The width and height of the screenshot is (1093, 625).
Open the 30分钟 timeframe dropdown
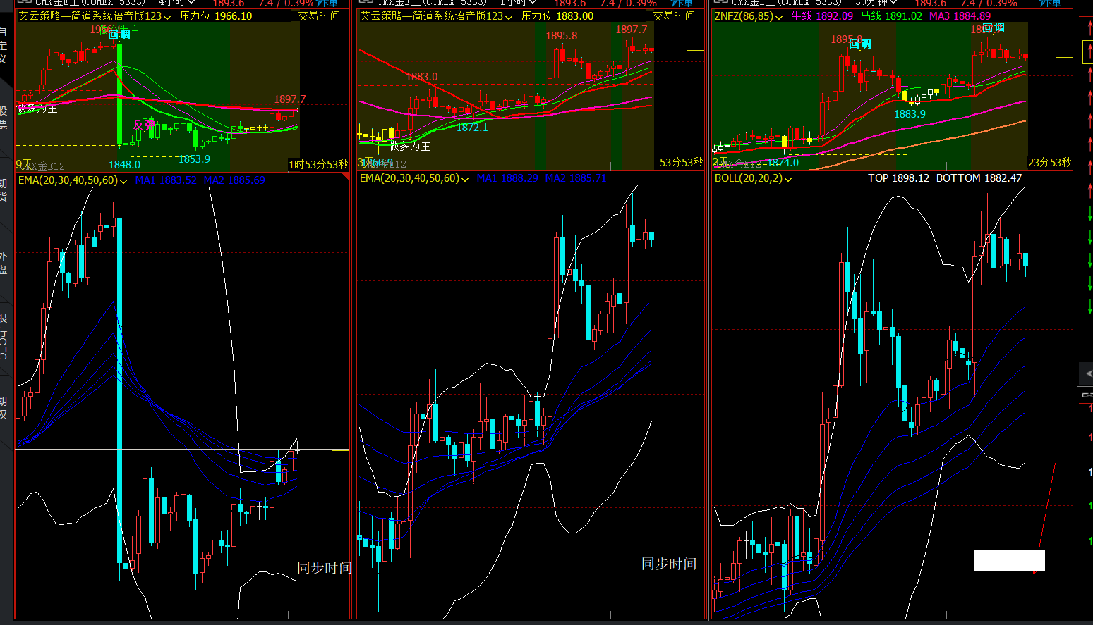pyautogui.click(x=876, y=3)
